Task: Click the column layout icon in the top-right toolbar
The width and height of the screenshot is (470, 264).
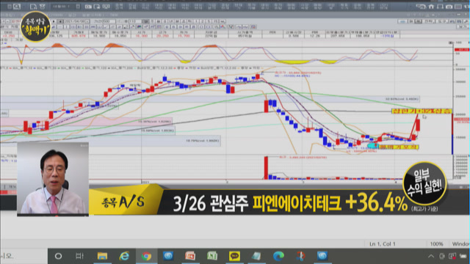Action: [x=458, y=7]
